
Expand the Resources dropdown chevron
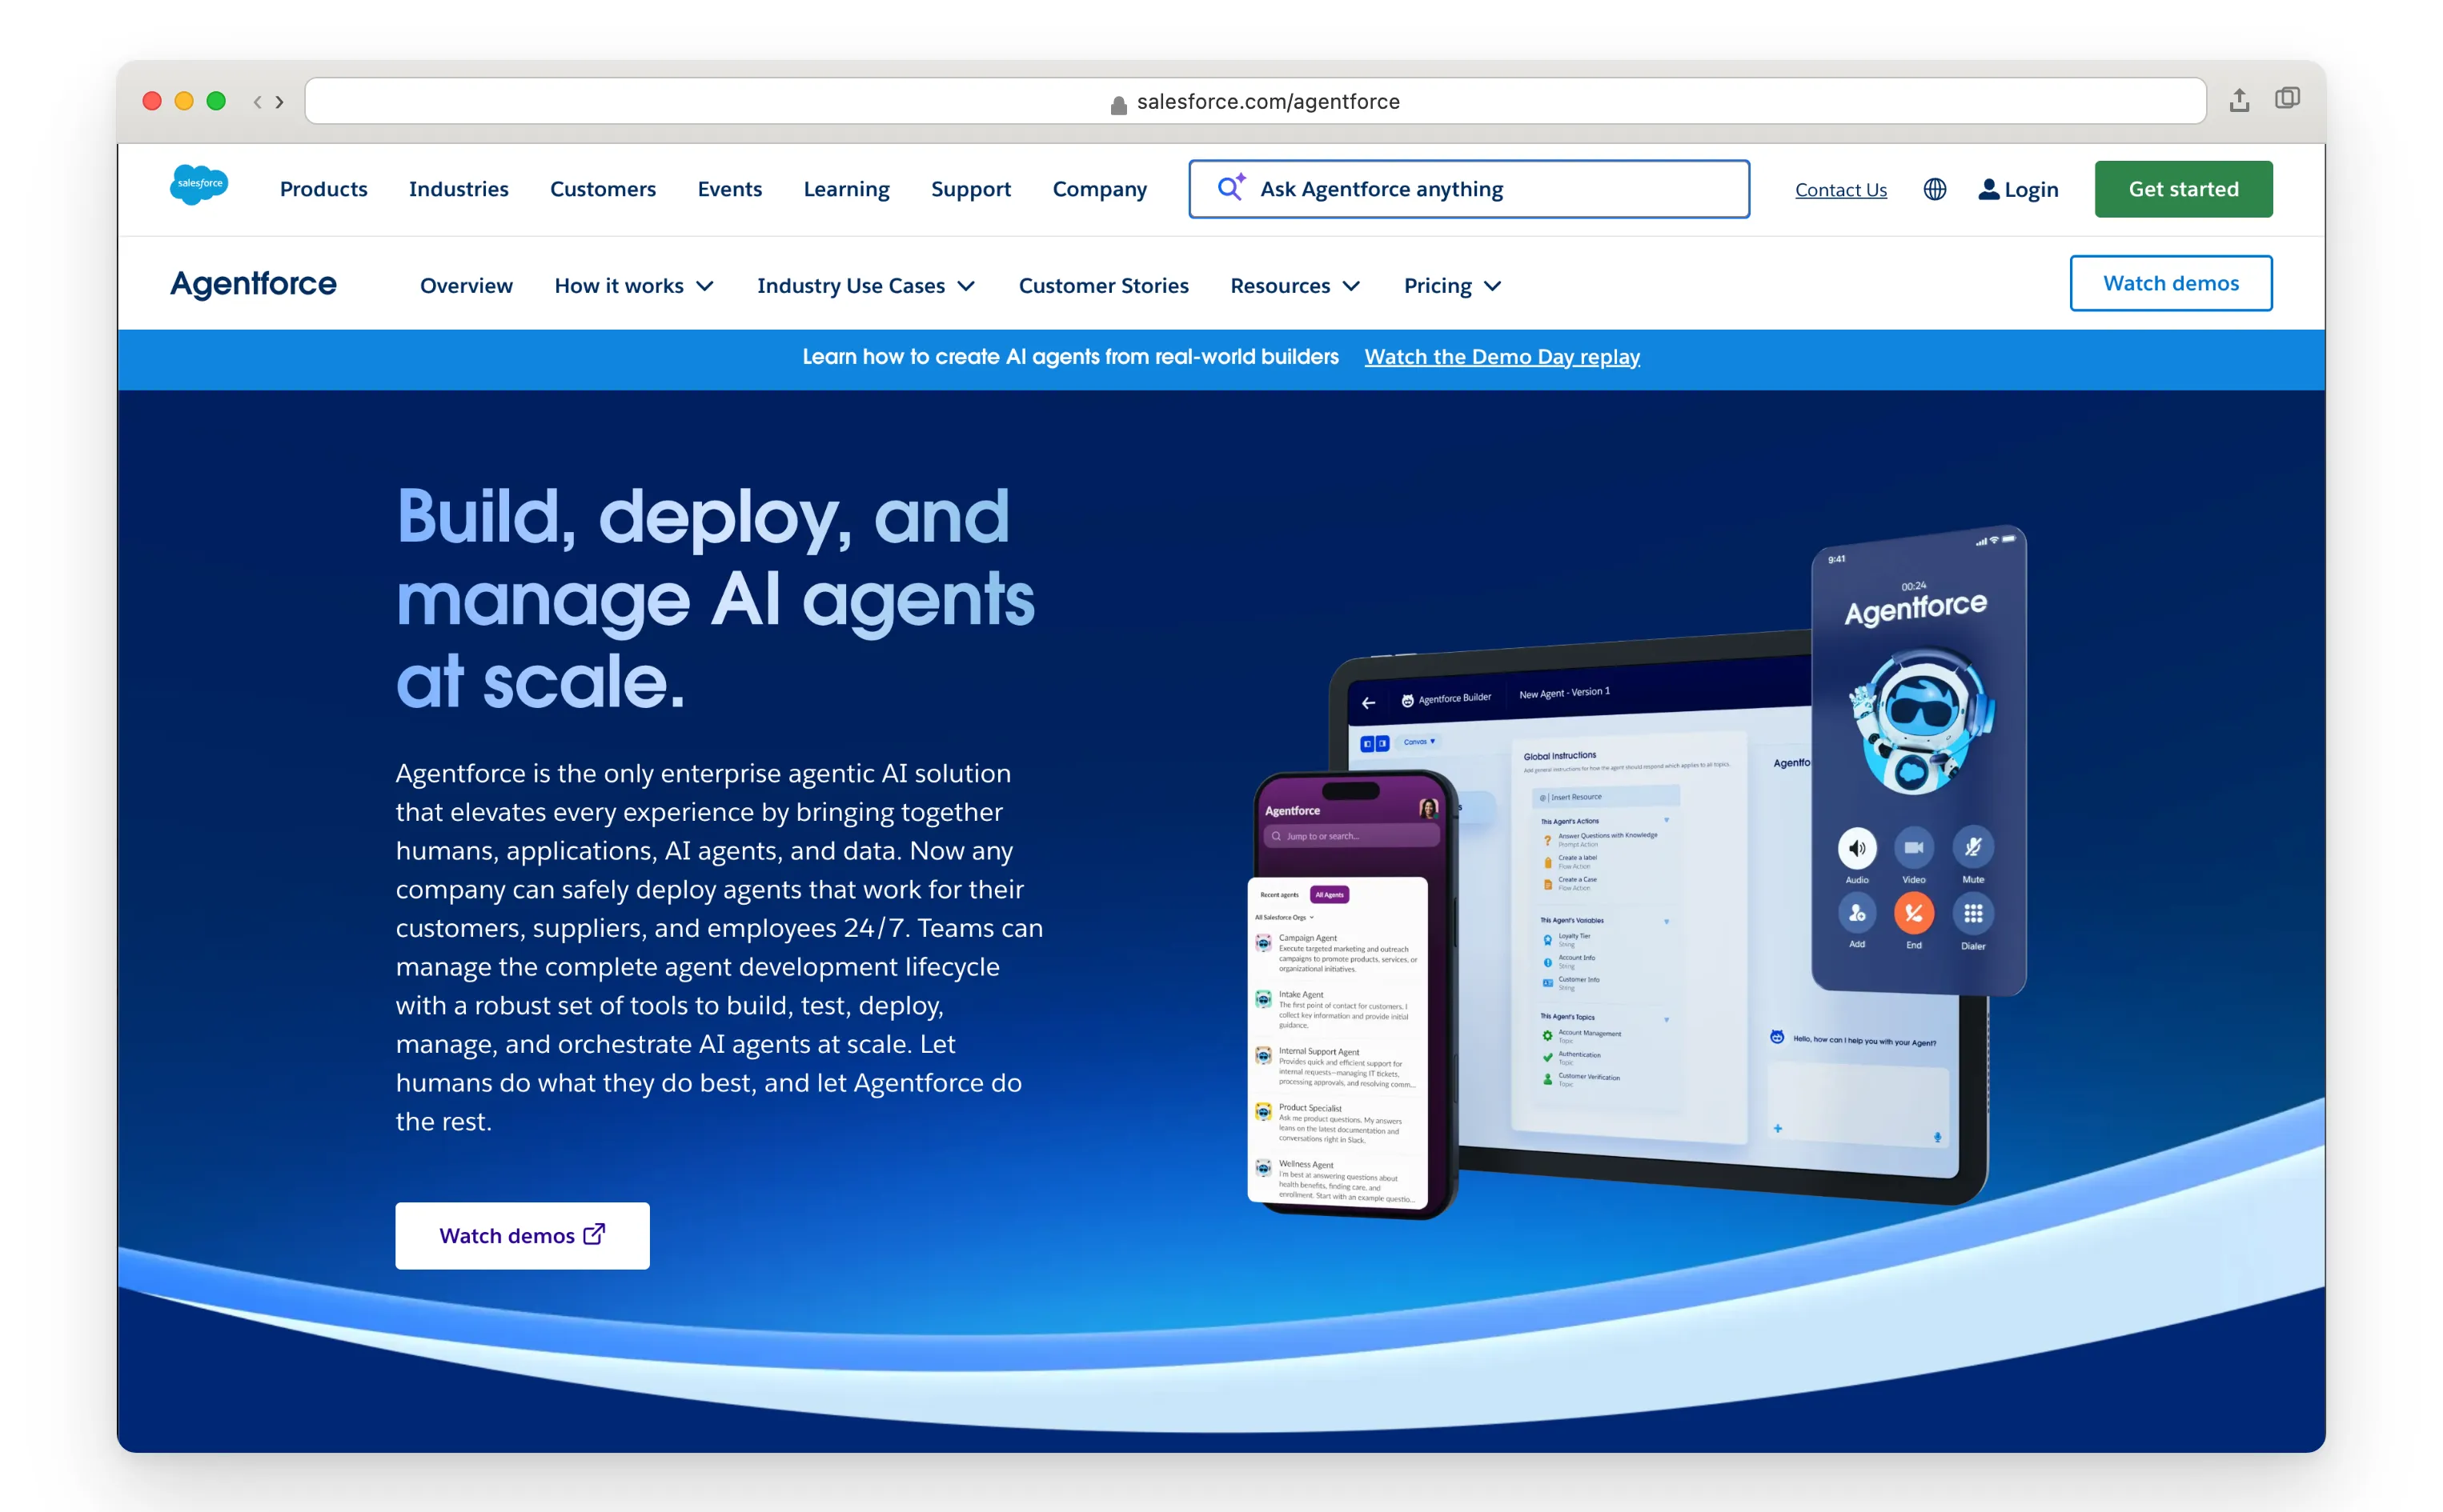[1350, 286]
